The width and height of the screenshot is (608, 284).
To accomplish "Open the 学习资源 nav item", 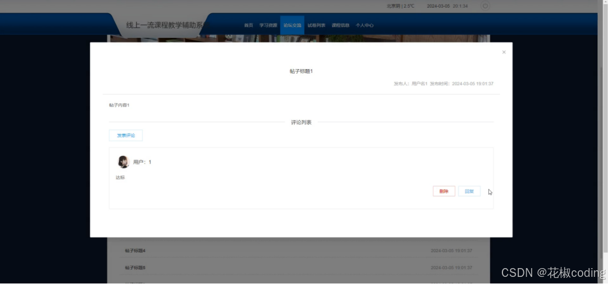I will point(268,25).
